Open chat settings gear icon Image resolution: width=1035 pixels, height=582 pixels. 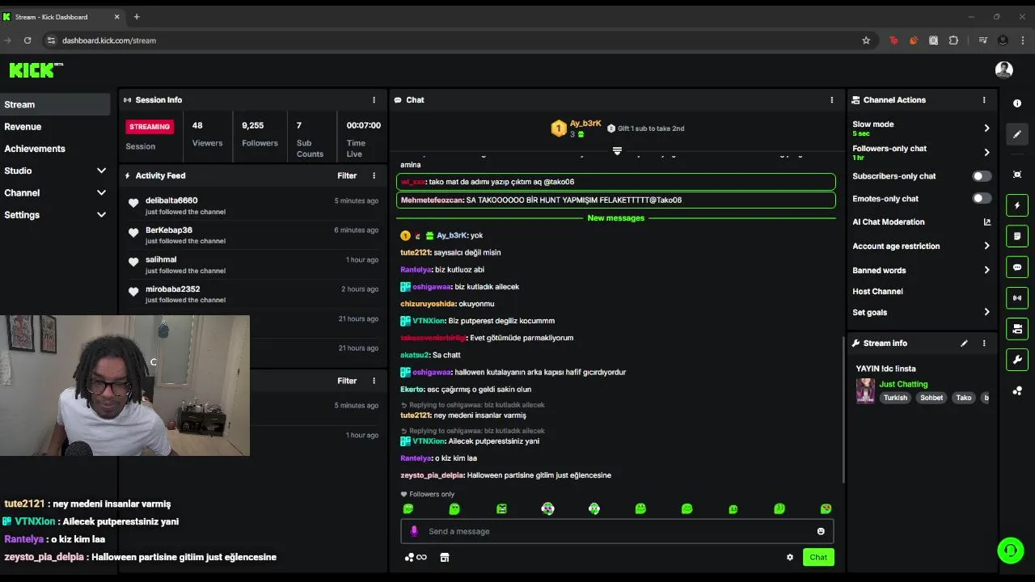[790, 557]
